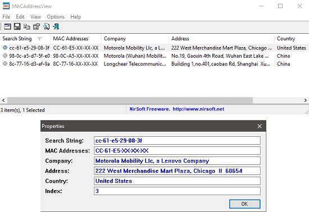Screen dimensions: 309x212
Task: Click the Copy selected items icon
Action: click(27, 26)
